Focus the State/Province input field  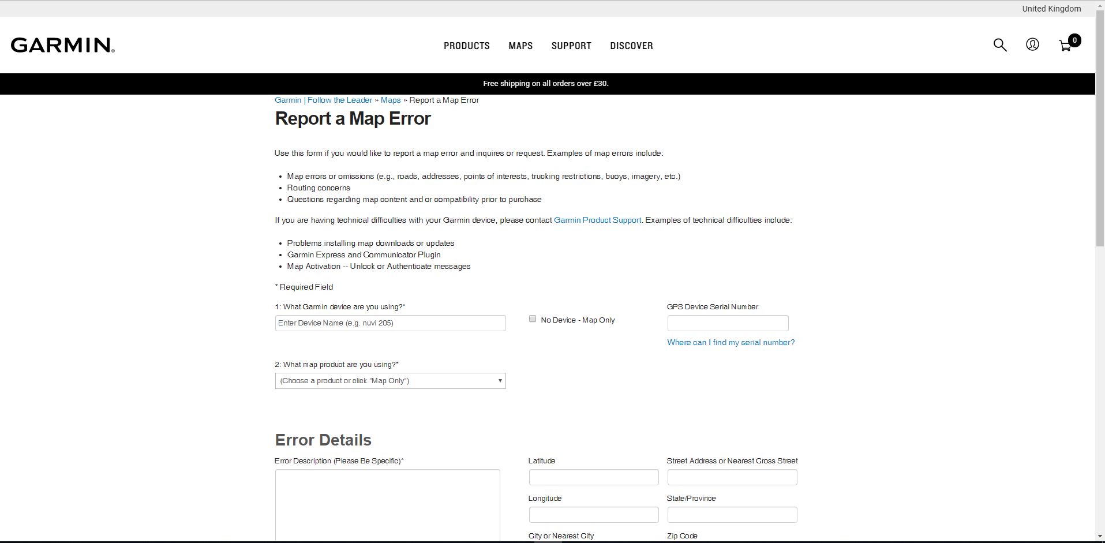point(732,515)
